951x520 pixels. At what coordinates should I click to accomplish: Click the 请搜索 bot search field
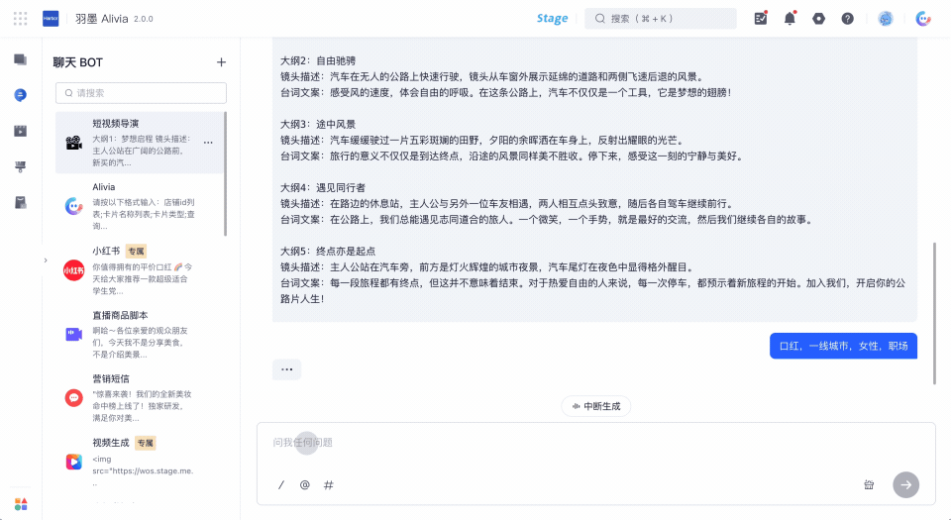tap(141, 93)
